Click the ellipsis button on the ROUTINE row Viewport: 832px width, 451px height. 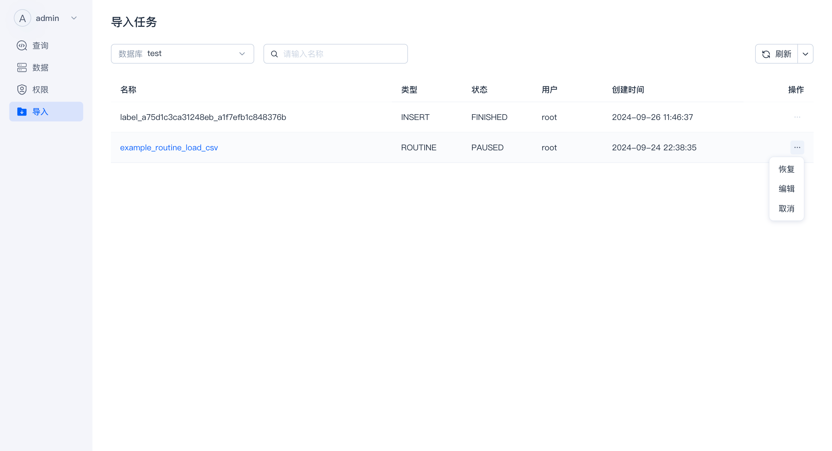[797, 147]
